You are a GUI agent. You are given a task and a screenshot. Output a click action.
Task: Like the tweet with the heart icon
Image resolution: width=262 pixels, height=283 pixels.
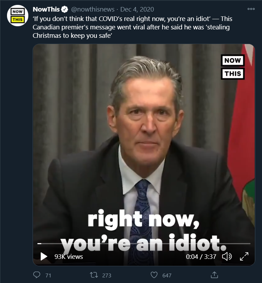coord(154,275)
